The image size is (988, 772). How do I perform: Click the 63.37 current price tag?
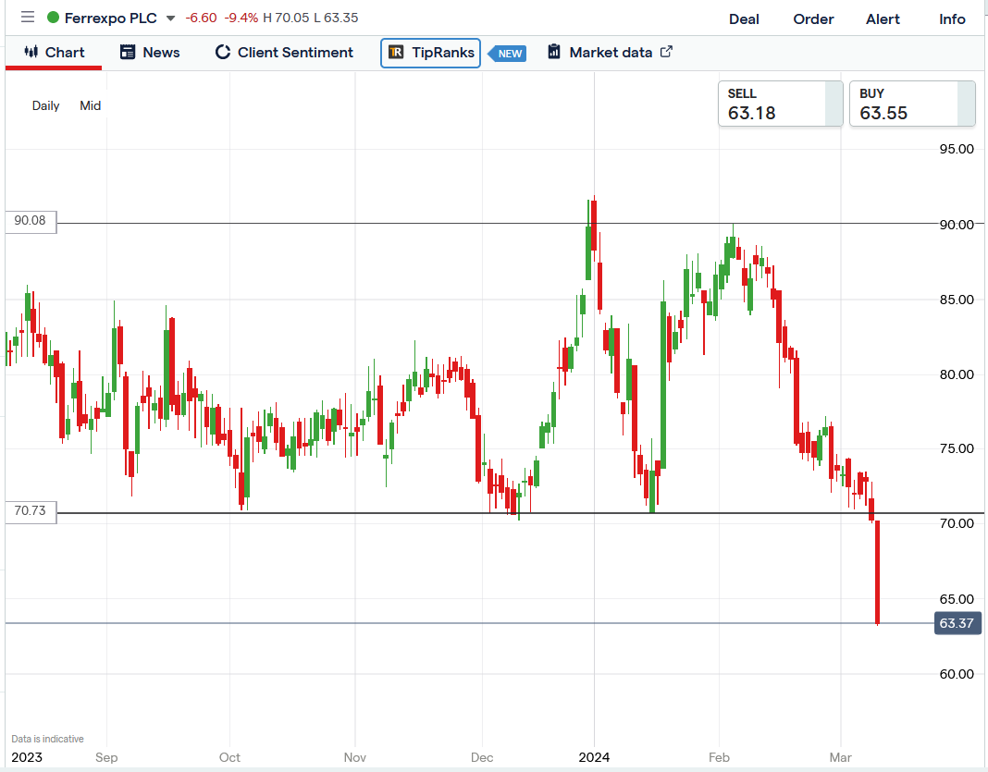pos(957,623)
